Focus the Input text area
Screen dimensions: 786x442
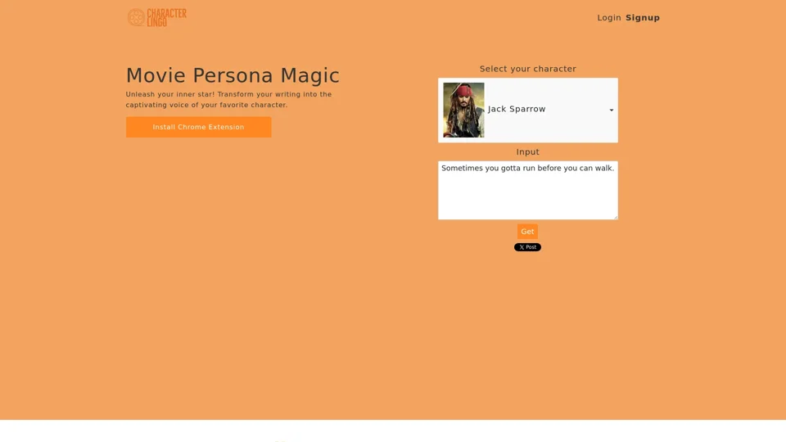click(528, 190)
